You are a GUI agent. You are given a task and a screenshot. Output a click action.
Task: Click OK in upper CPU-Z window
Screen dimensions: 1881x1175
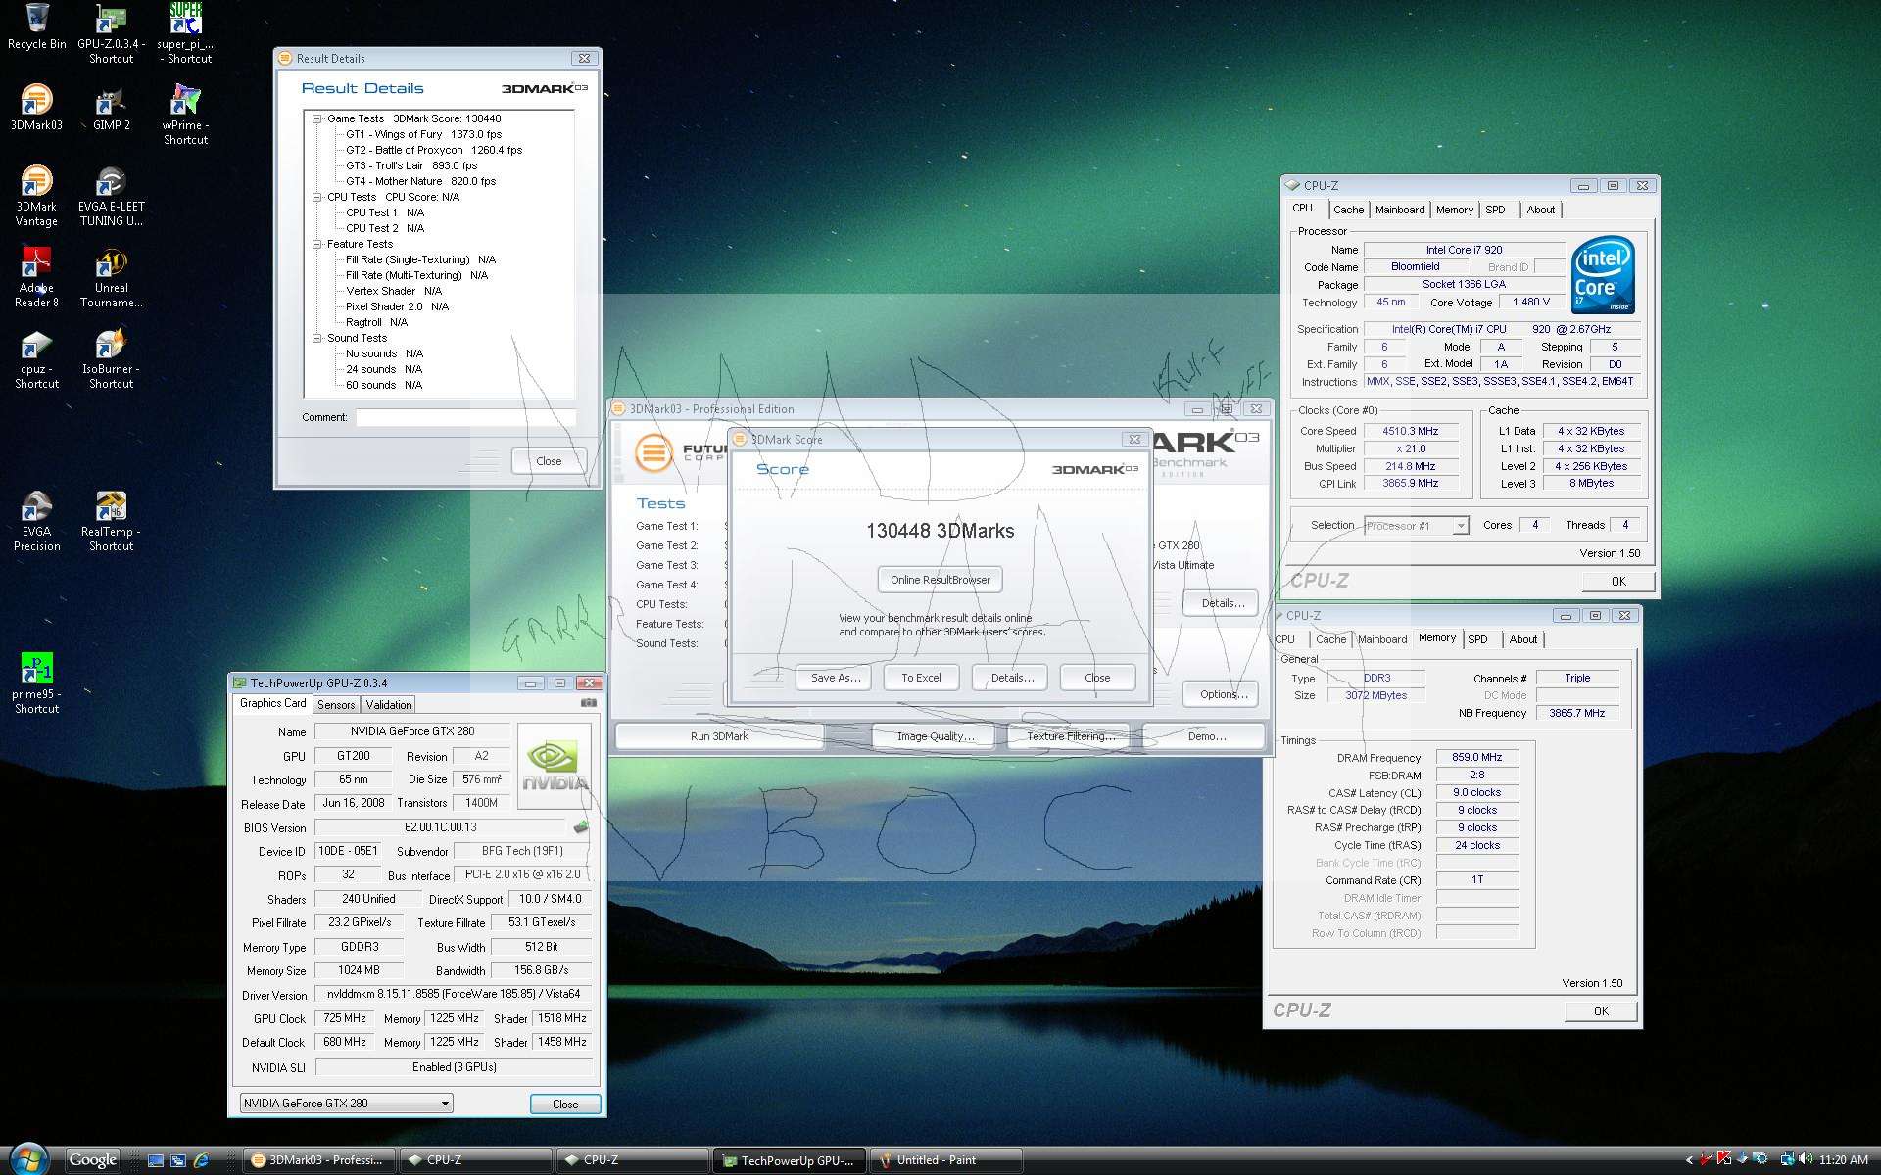coord(1618,581)
